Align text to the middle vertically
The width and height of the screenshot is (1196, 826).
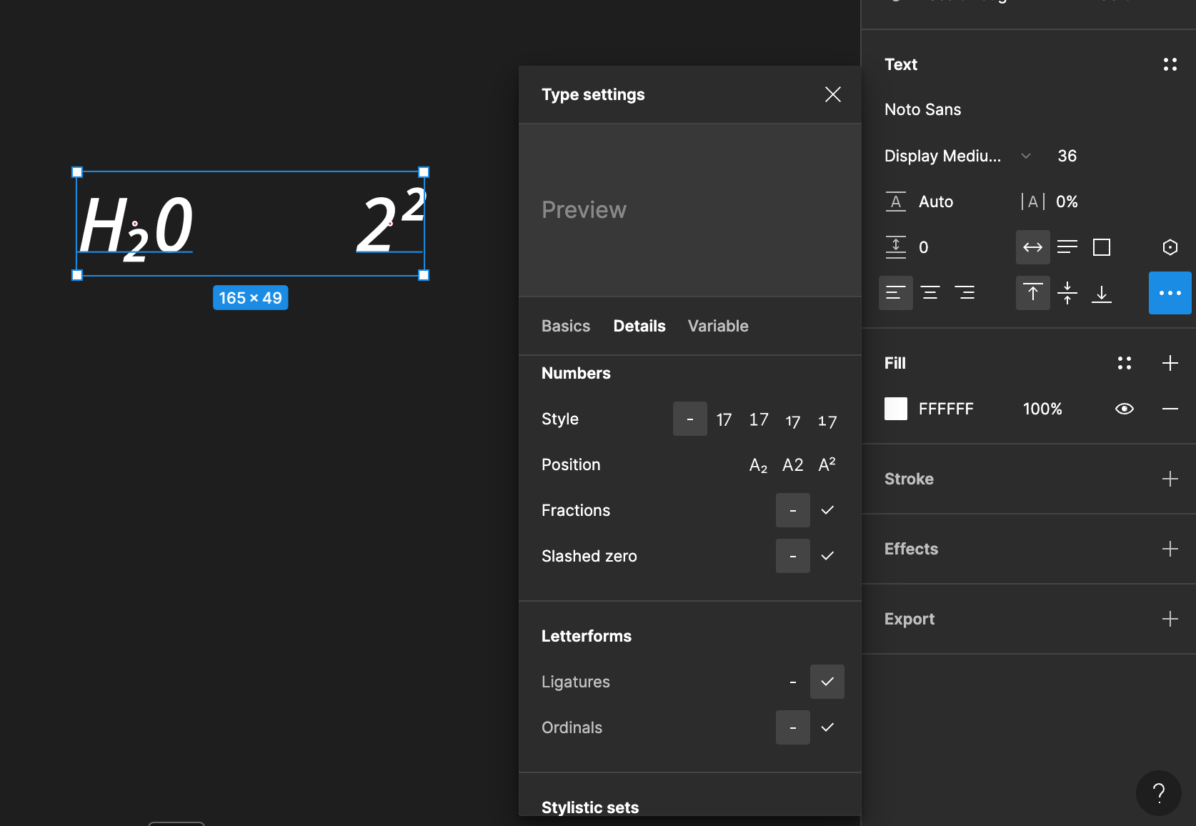click(x=1067, y=293)
